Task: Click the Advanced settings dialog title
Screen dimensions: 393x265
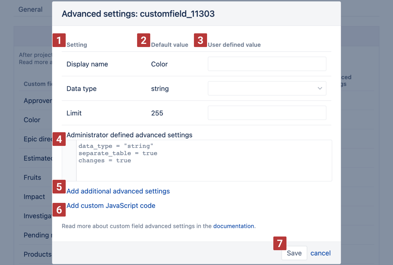Action: point(138,14)
